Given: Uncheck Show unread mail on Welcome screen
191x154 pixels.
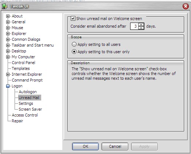Looking at the screenshot, I should coord(73,19).
